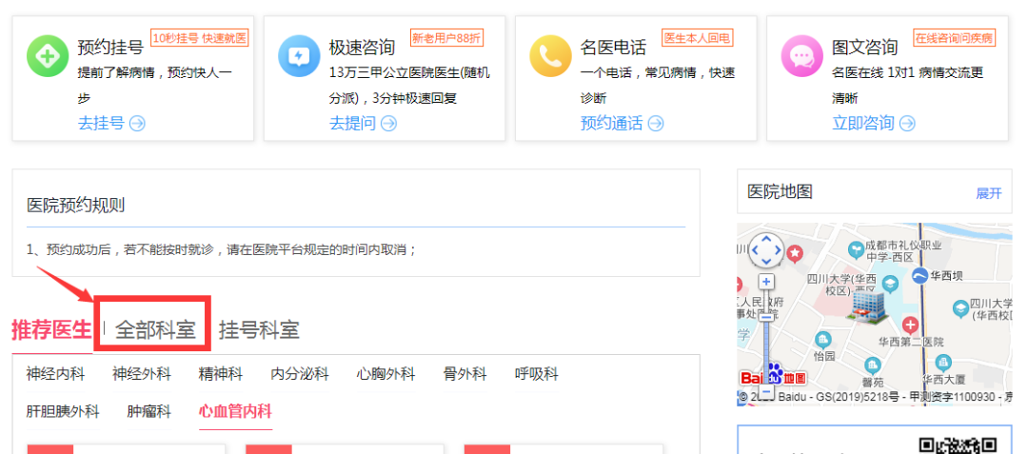Click the blue 极速咨询 lightning chat icon

299,56
